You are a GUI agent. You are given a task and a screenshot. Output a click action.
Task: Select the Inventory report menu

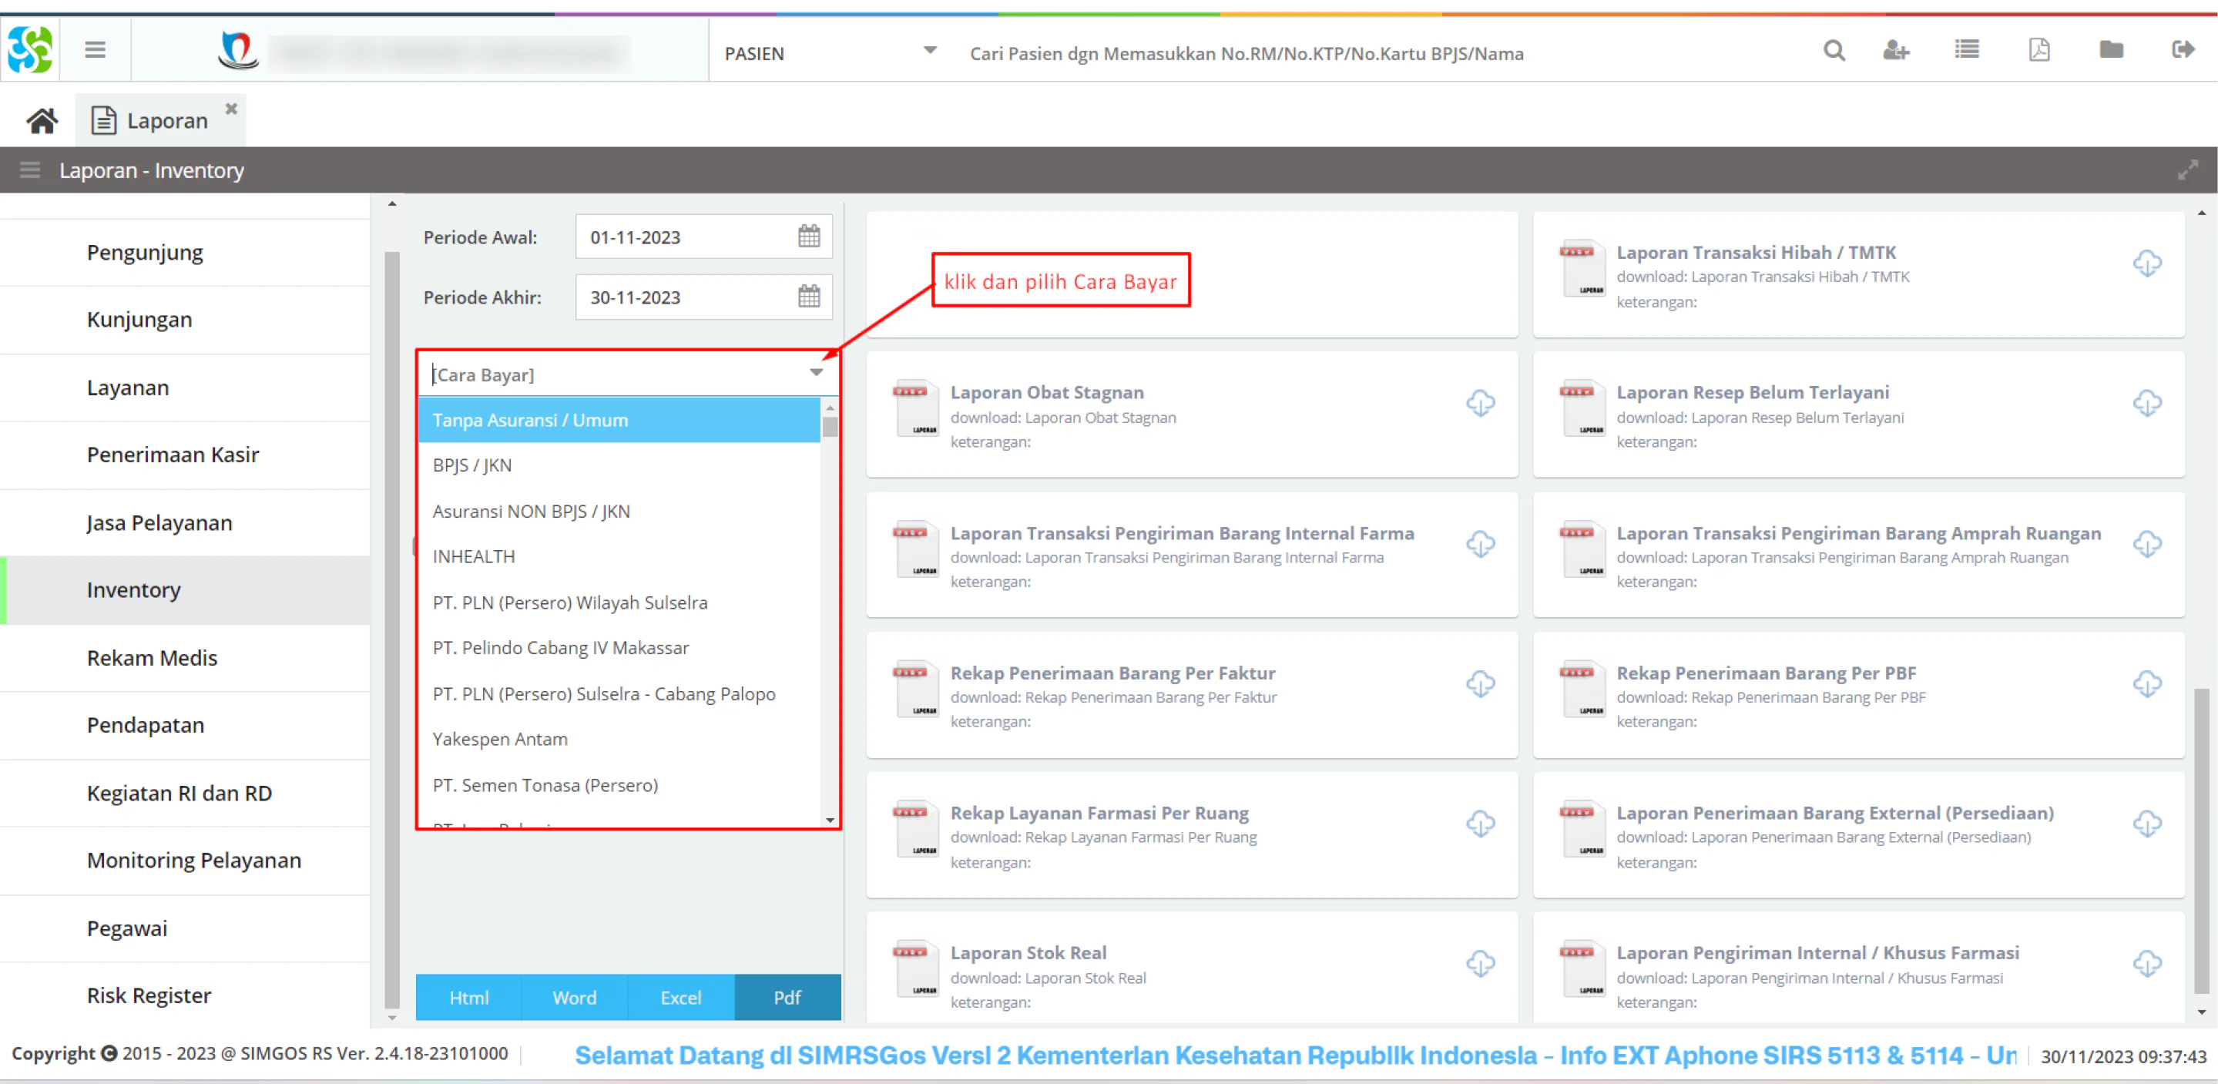click(185, 590)
